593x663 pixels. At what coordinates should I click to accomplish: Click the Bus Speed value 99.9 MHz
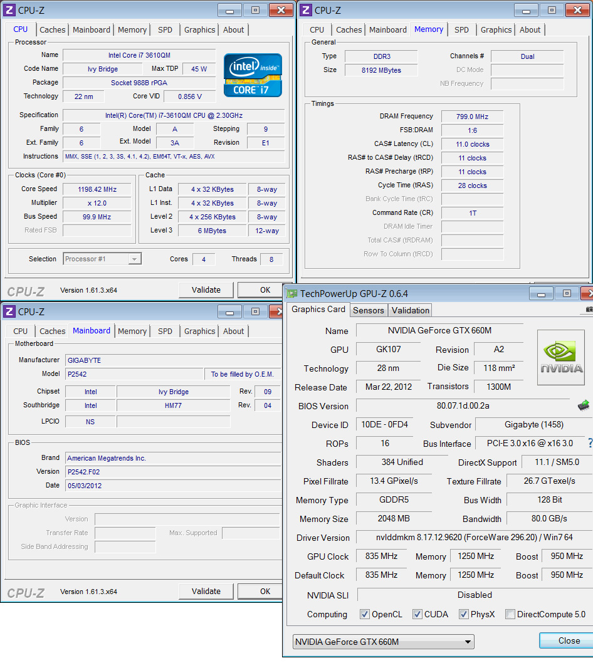(97, 217)
